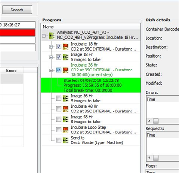
Task: Click the 'Container Barcode' label
Action: (162, 29)
